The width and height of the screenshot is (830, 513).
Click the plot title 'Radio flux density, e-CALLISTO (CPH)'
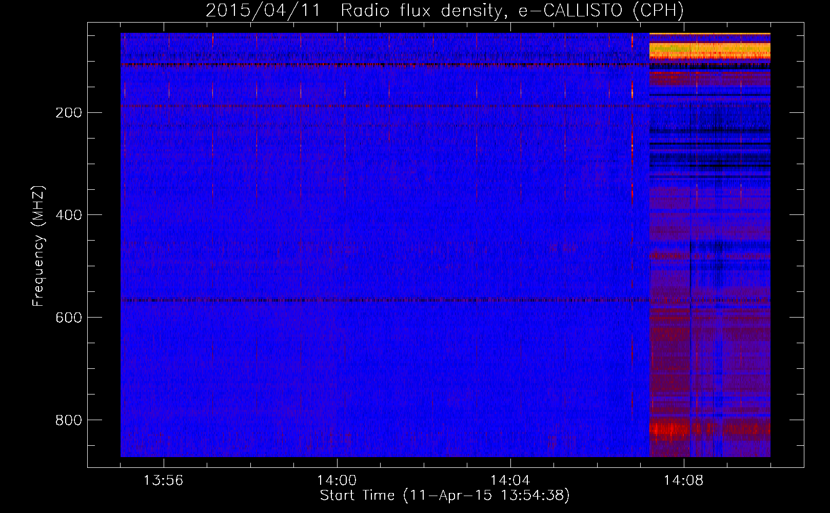tap(512, 10)
